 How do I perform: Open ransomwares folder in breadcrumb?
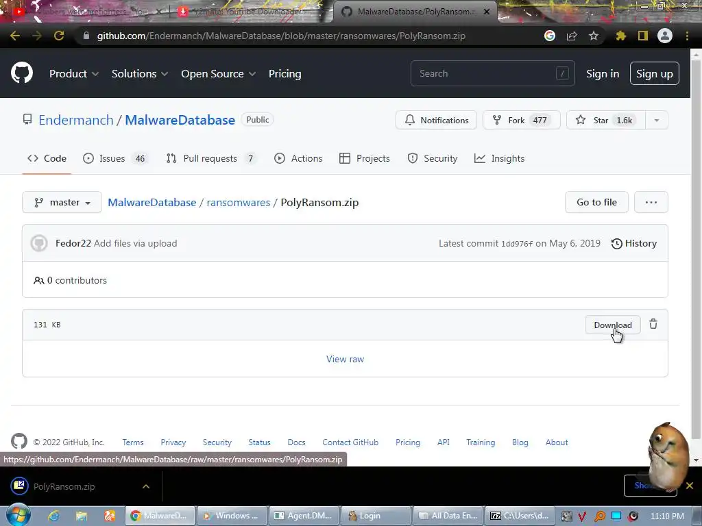click(x=238, y=202)
